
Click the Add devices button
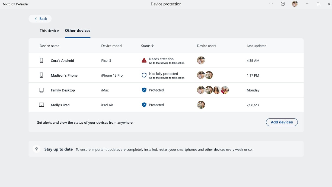point(282,122)
